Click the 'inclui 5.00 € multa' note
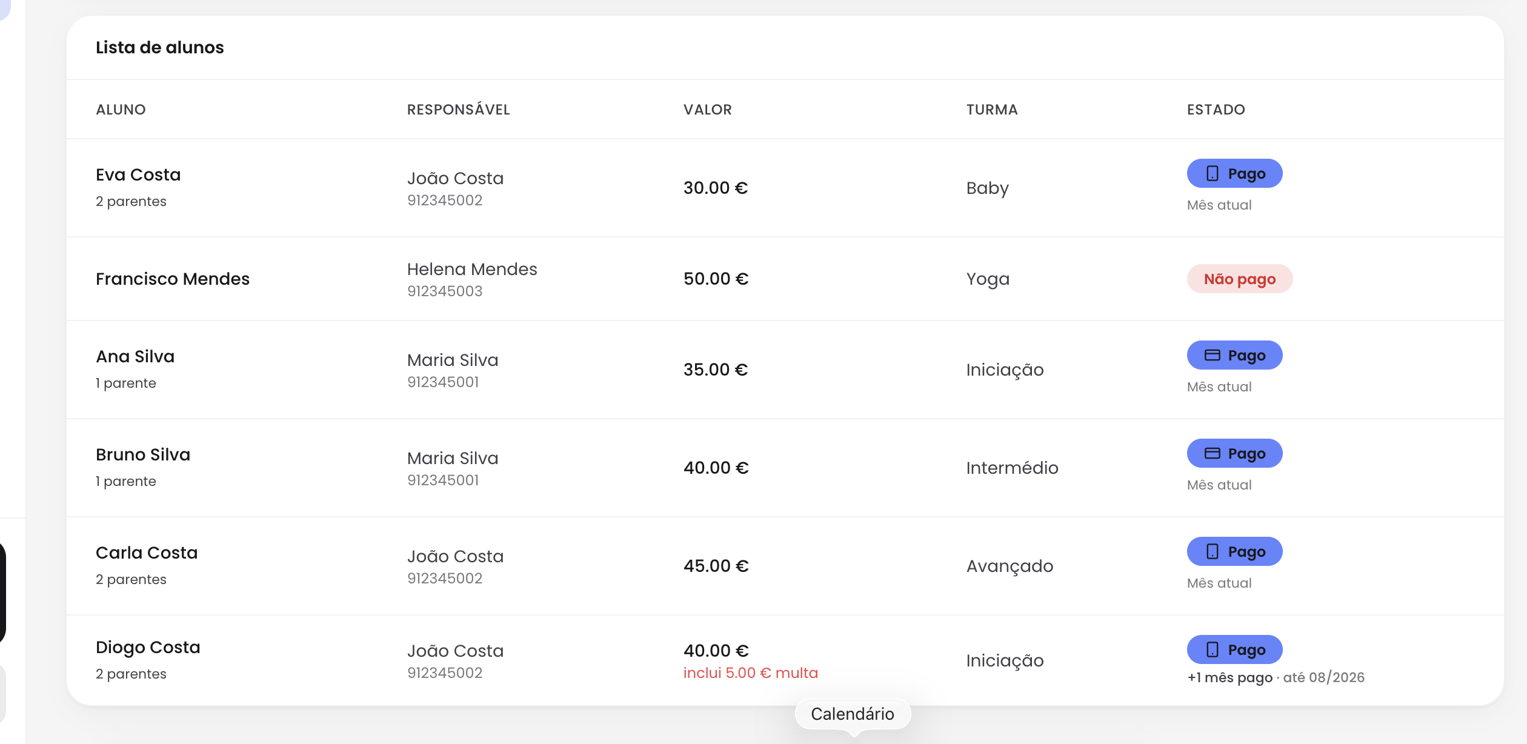This screenshot has height=744, width=1527. coord(750,673)
